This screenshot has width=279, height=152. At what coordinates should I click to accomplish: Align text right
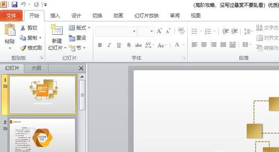(213, 45)
